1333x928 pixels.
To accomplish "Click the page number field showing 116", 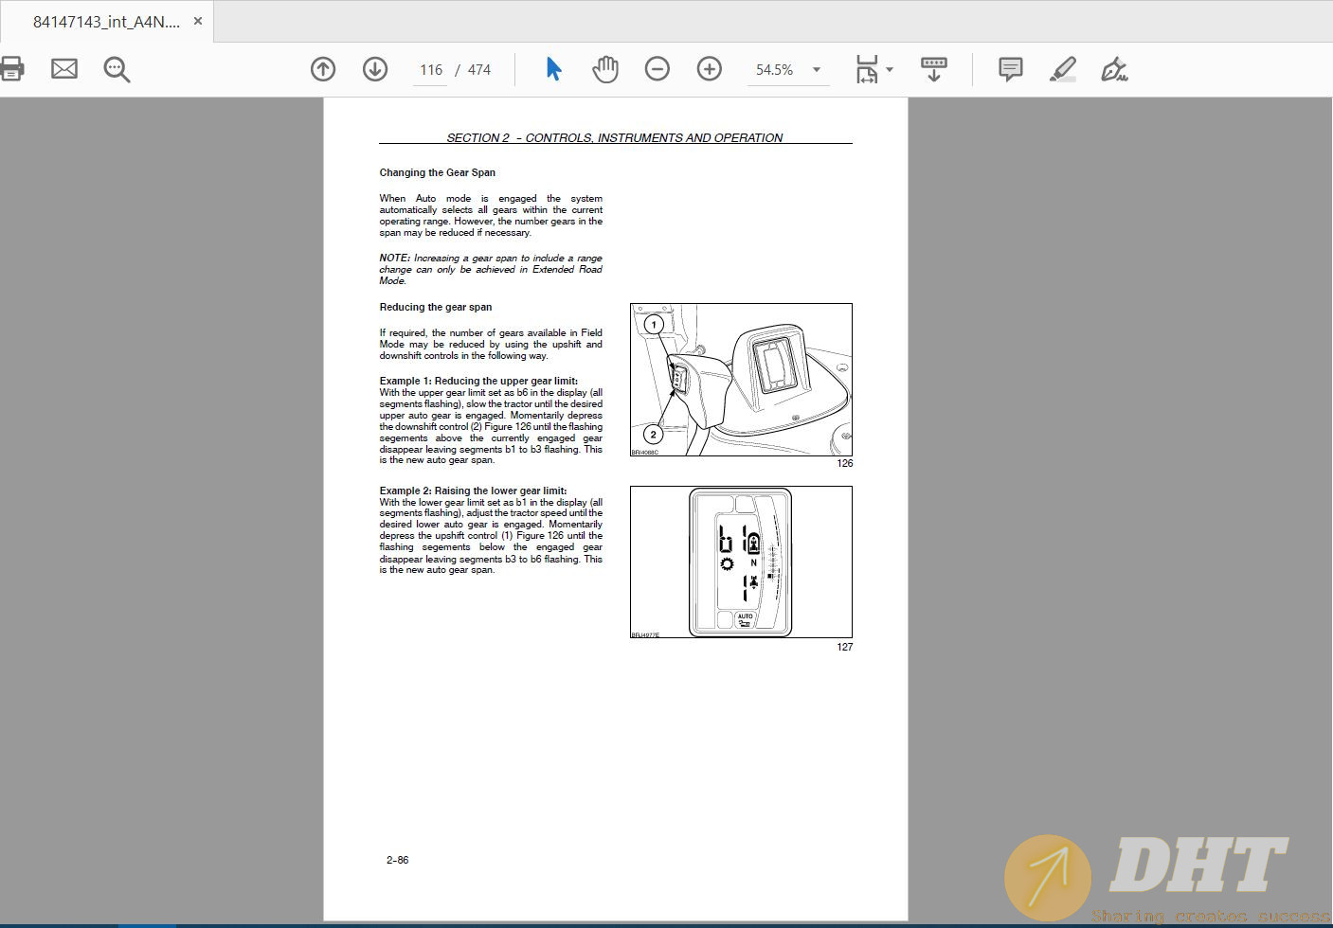I will (430, 70).
